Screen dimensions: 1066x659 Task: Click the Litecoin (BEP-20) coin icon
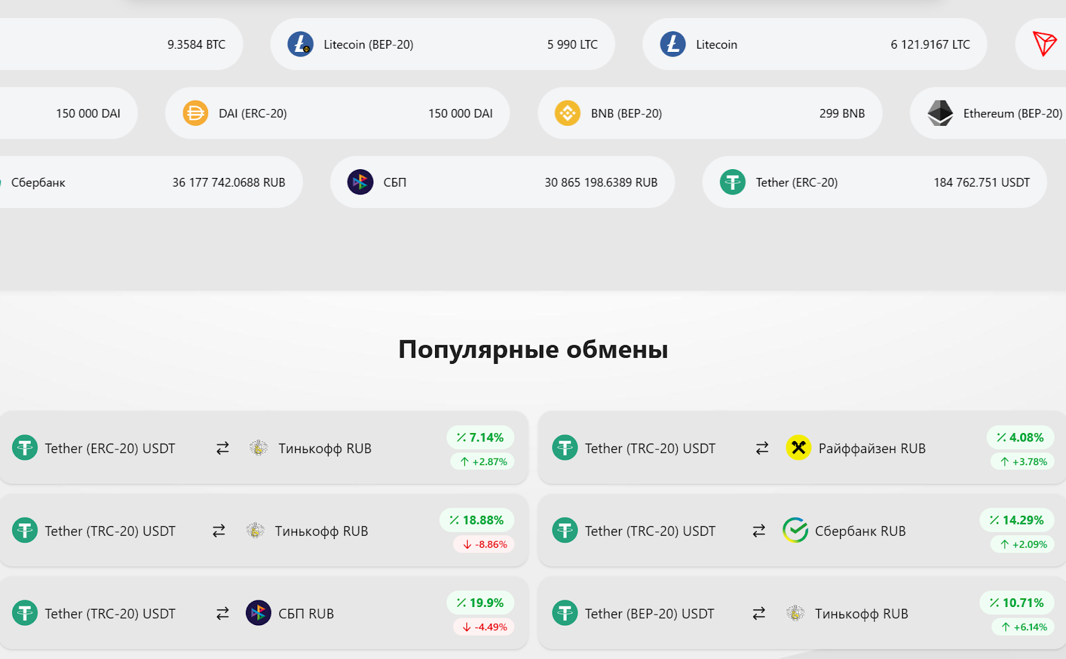(x=300, y=45)
